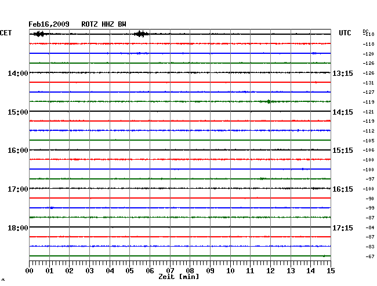
Task: Click the Zeit [min] axis title
Action: pyautogui.click(x=179, y=277)
